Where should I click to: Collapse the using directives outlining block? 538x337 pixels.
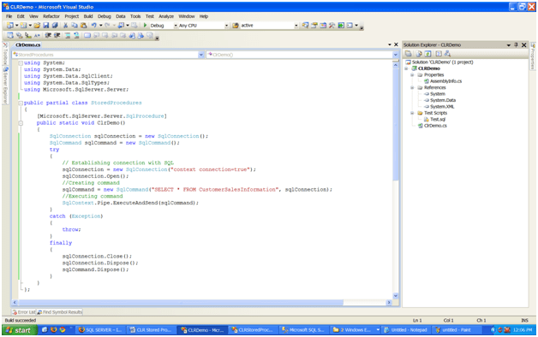point(21,63)
